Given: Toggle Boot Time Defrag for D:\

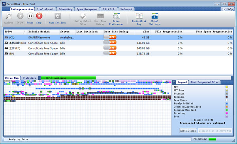Looking at the screenshot, I should [x=110, y=42].
